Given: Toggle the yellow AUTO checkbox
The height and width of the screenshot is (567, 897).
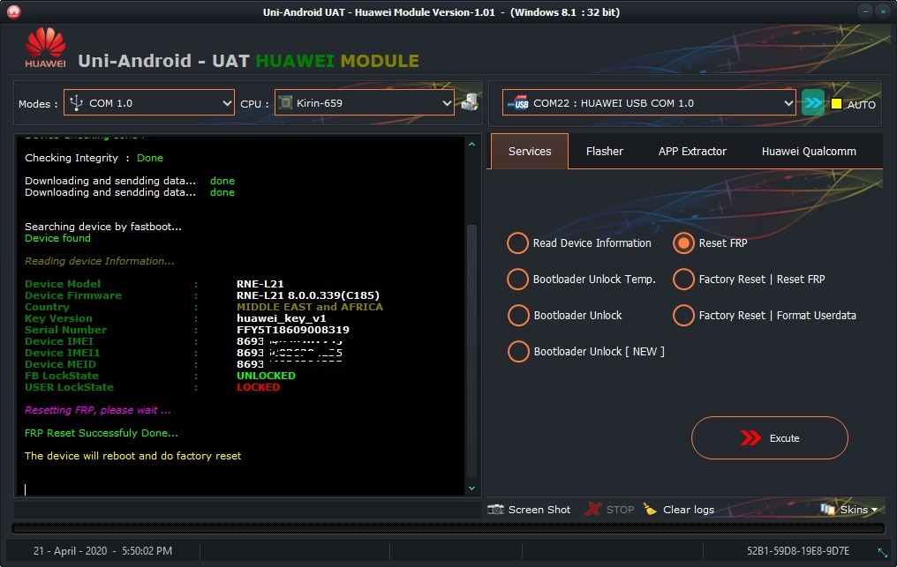Looking at the screenshot, I should point(836,103).
